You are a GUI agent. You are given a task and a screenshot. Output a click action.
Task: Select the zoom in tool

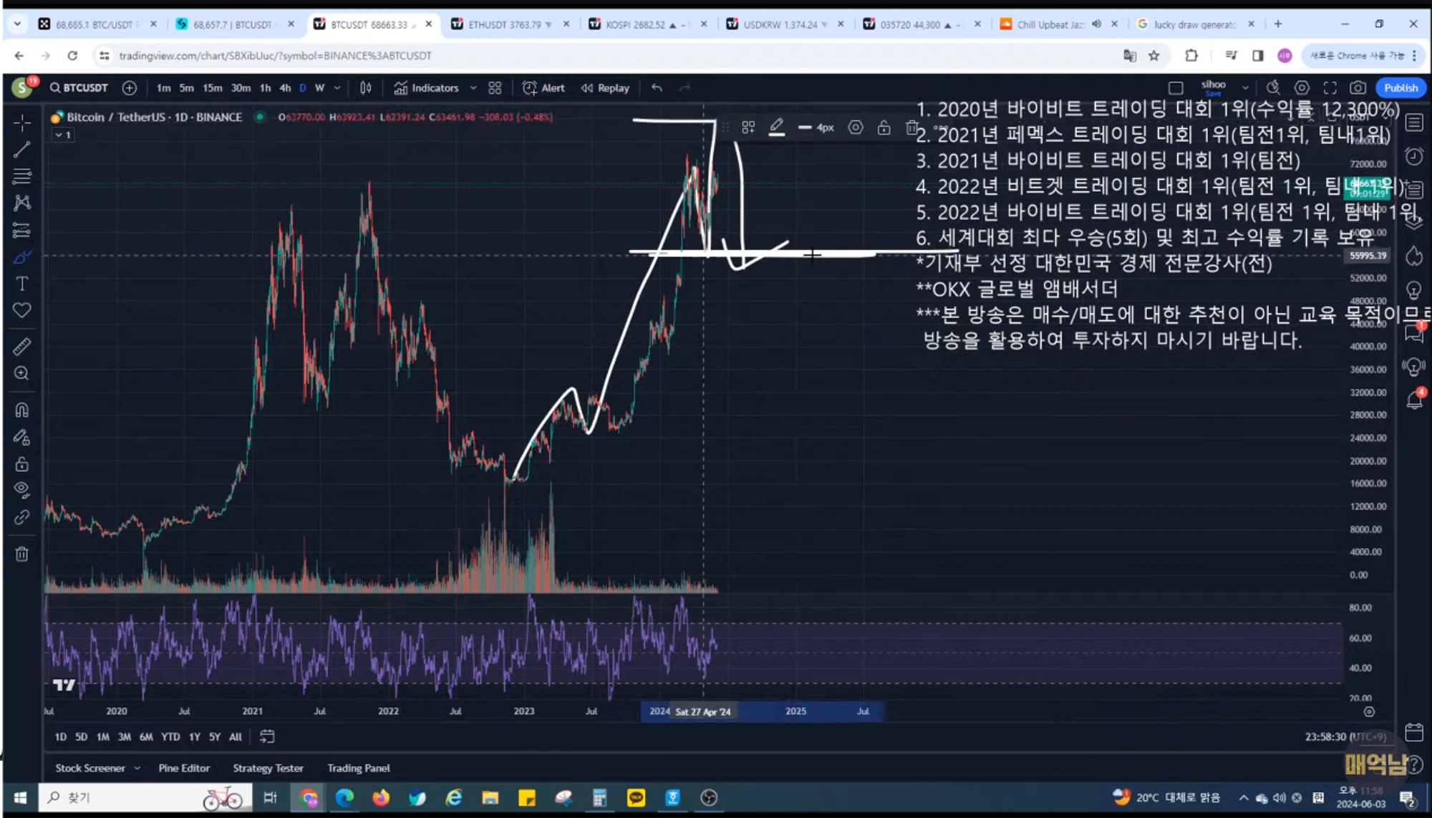click(x=22, y=373)
